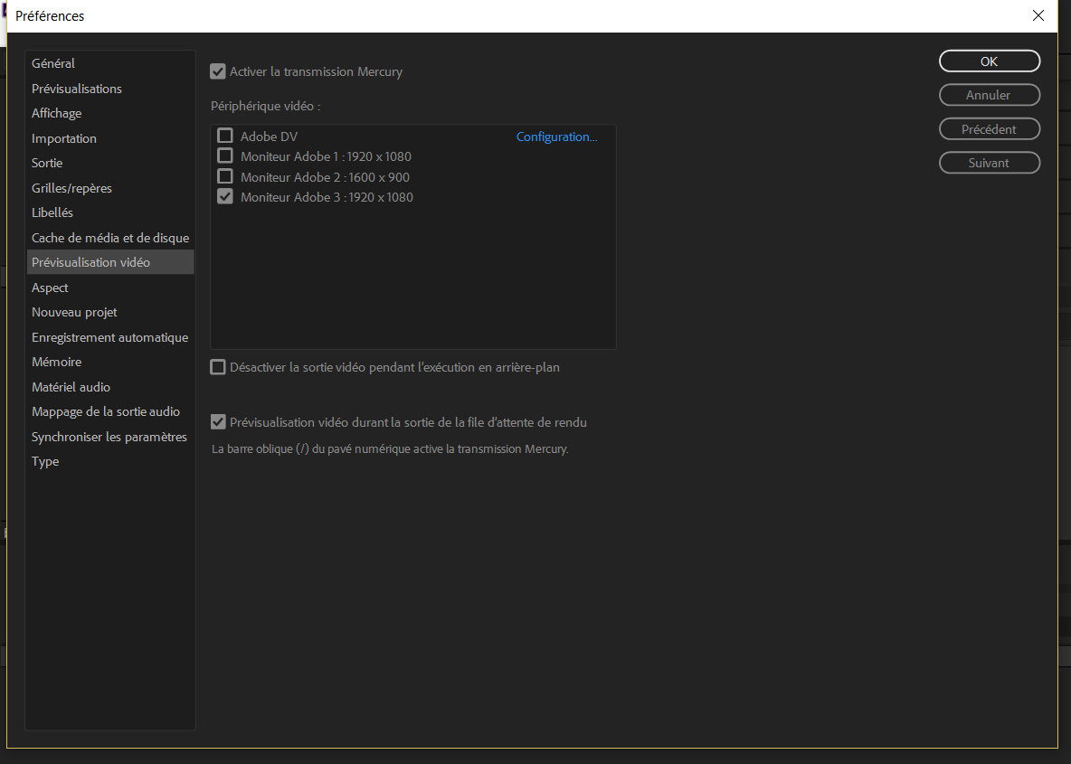Close the Préférences dialog with the X
This screenshot has width=1071, height=764.
pos(1038,15)
